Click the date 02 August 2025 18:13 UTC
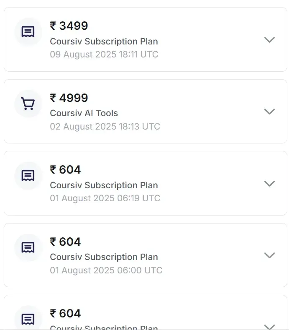The image size is (289, 330). [105, 126]
